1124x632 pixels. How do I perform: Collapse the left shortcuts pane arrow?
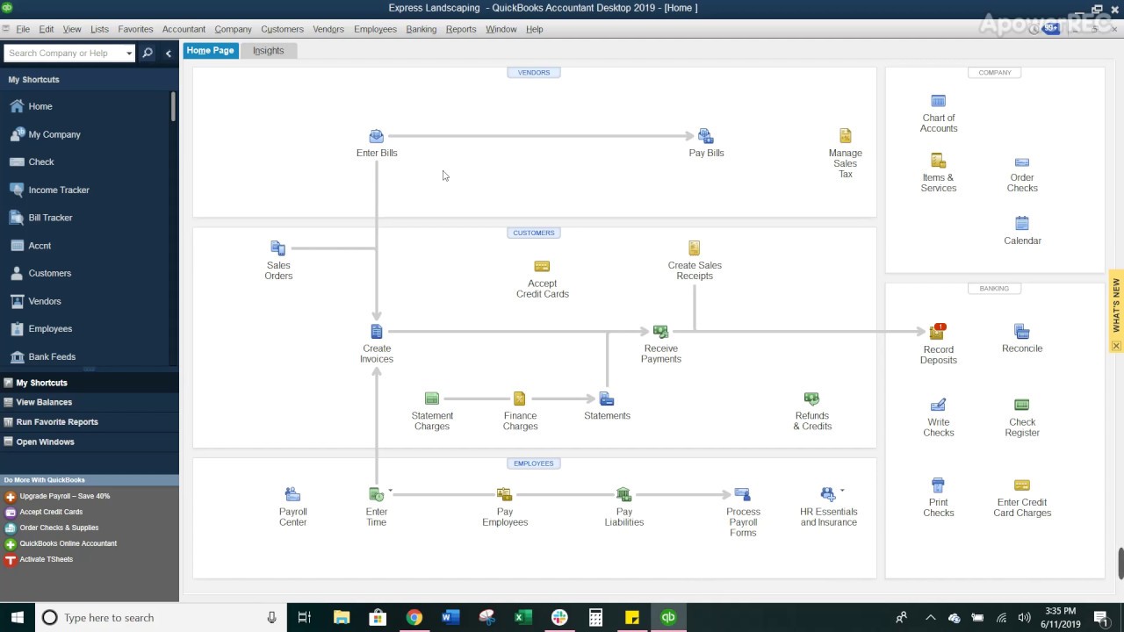169,54
